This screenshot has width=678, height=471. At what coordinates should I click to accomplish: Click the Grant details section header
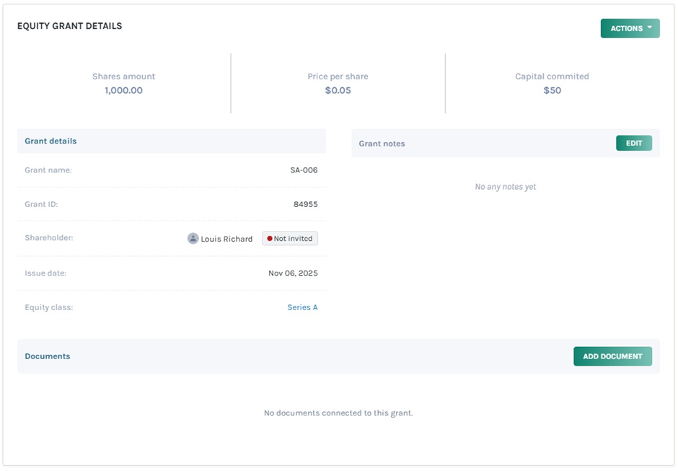pyautogui.click(x=50, y=141)
